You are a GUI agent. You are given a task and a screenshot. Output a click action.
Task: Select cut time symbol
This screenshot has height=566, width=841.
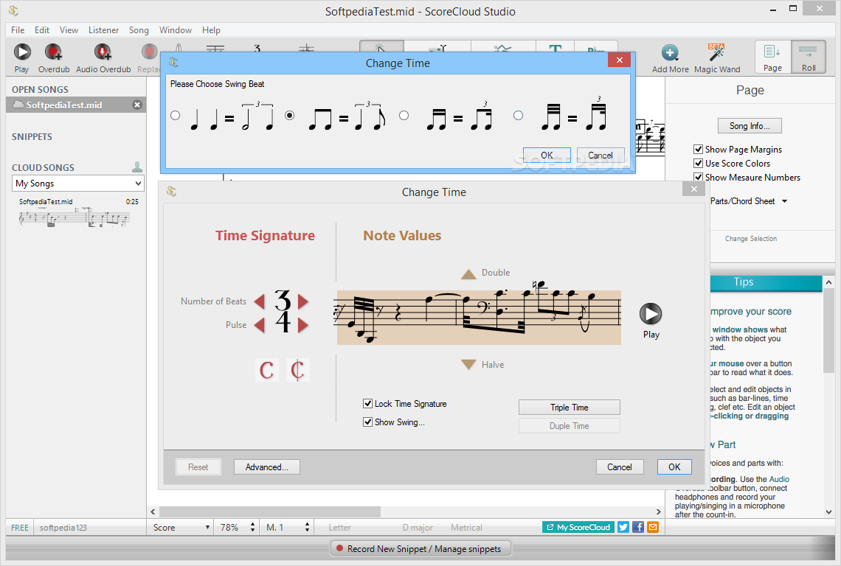298,370
